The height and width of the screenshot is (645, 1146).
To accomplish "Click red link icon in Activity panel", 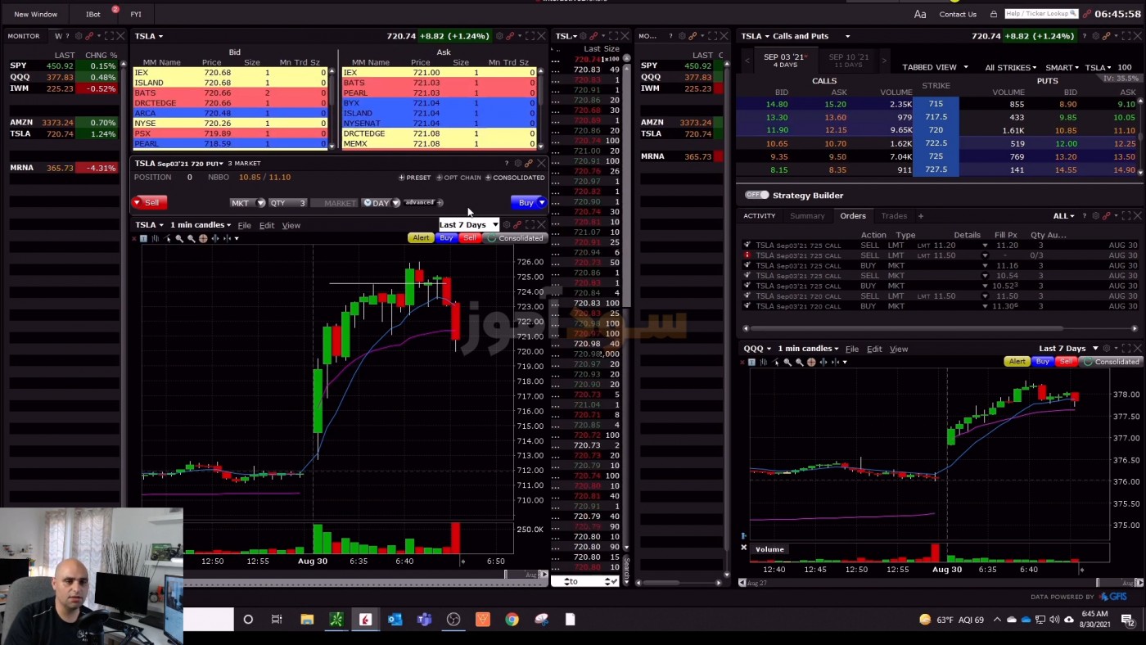I will coord(1106,216).
